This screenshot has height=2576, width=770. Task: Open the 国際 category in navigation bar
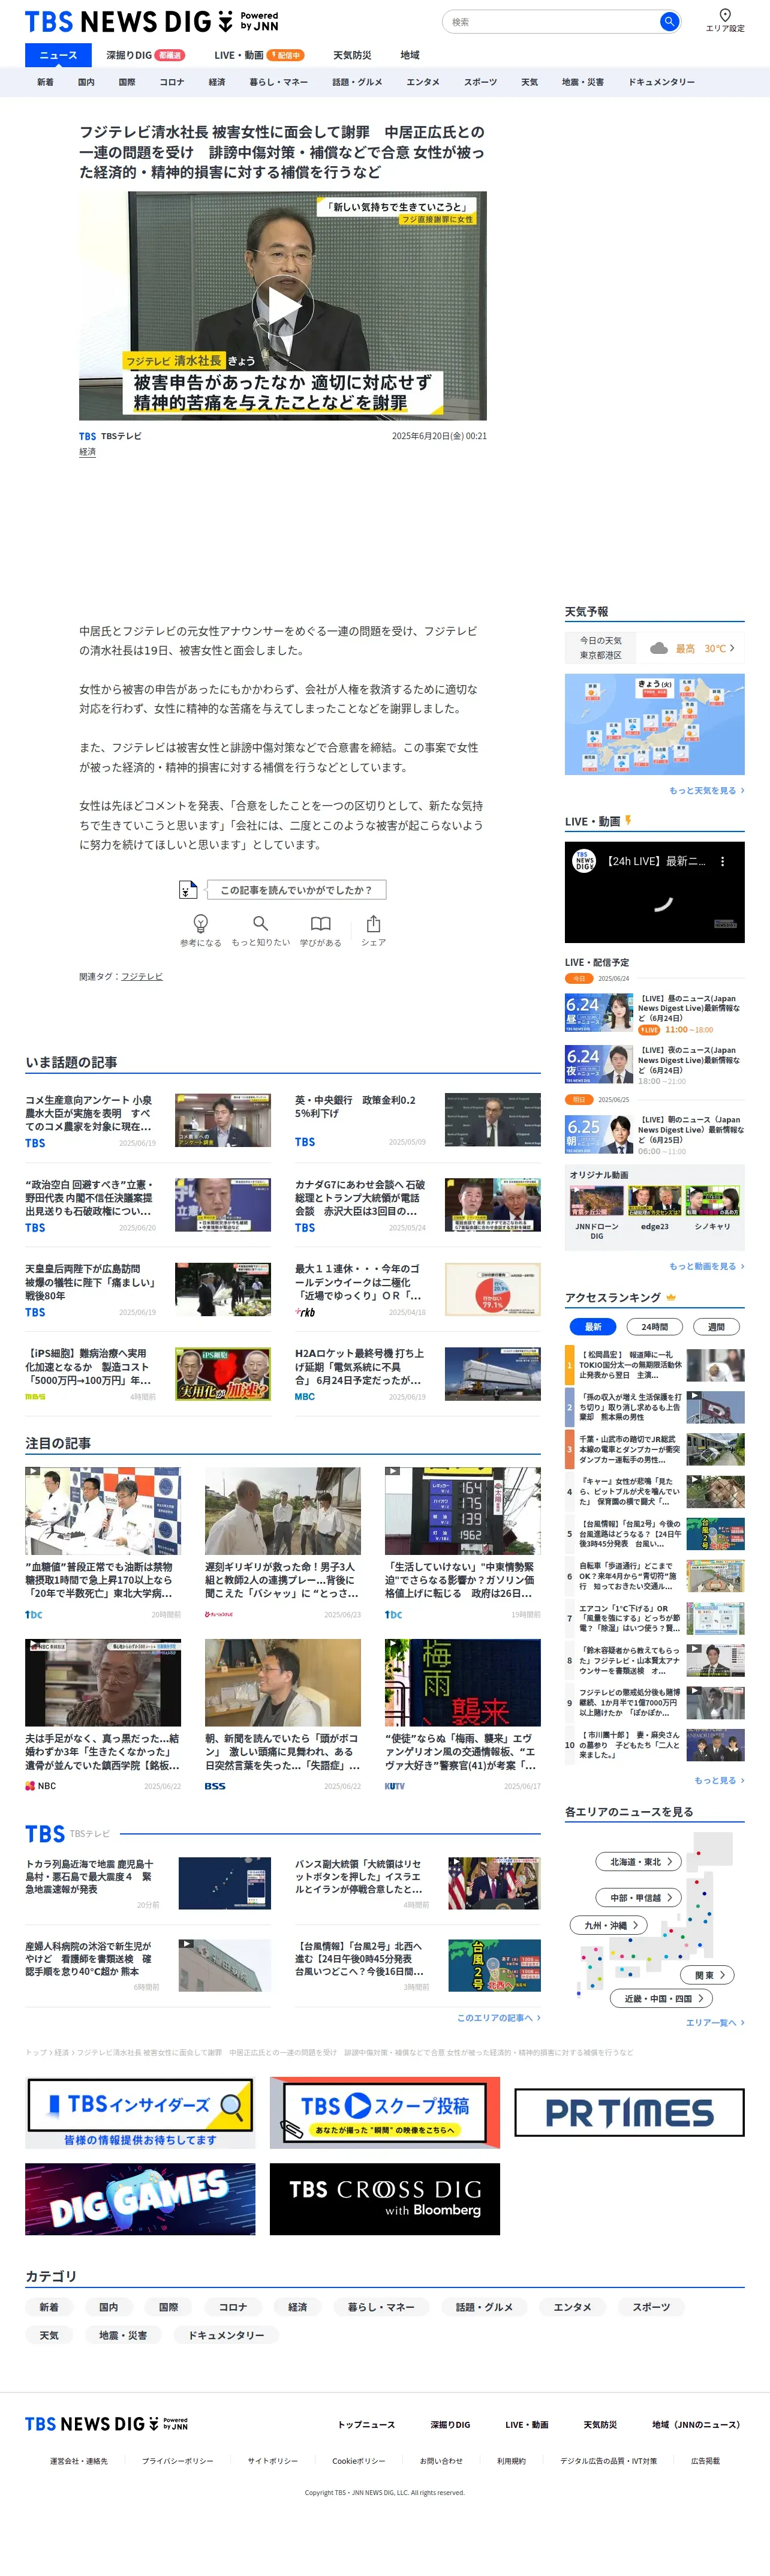pyautogui.click(x=127, y=82)
